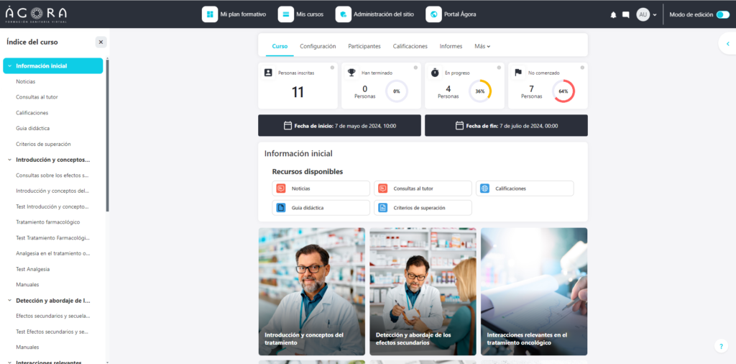Click the No comenzado flag icon
Image resolution: width=736 pixels, height=364 pixels.
(518, 73)
